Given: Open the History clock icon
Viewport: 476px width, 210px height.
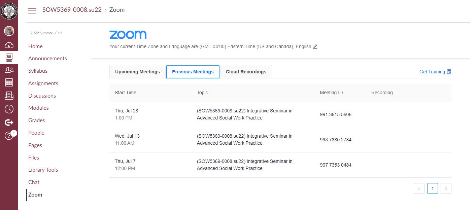Looking at the screenshot, I should pos(9,109).
